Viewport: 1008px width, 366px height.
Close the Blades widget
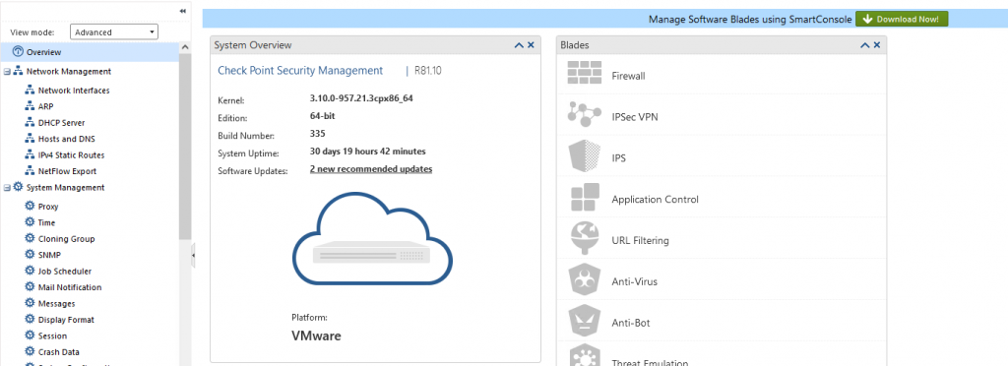(877, 45)
